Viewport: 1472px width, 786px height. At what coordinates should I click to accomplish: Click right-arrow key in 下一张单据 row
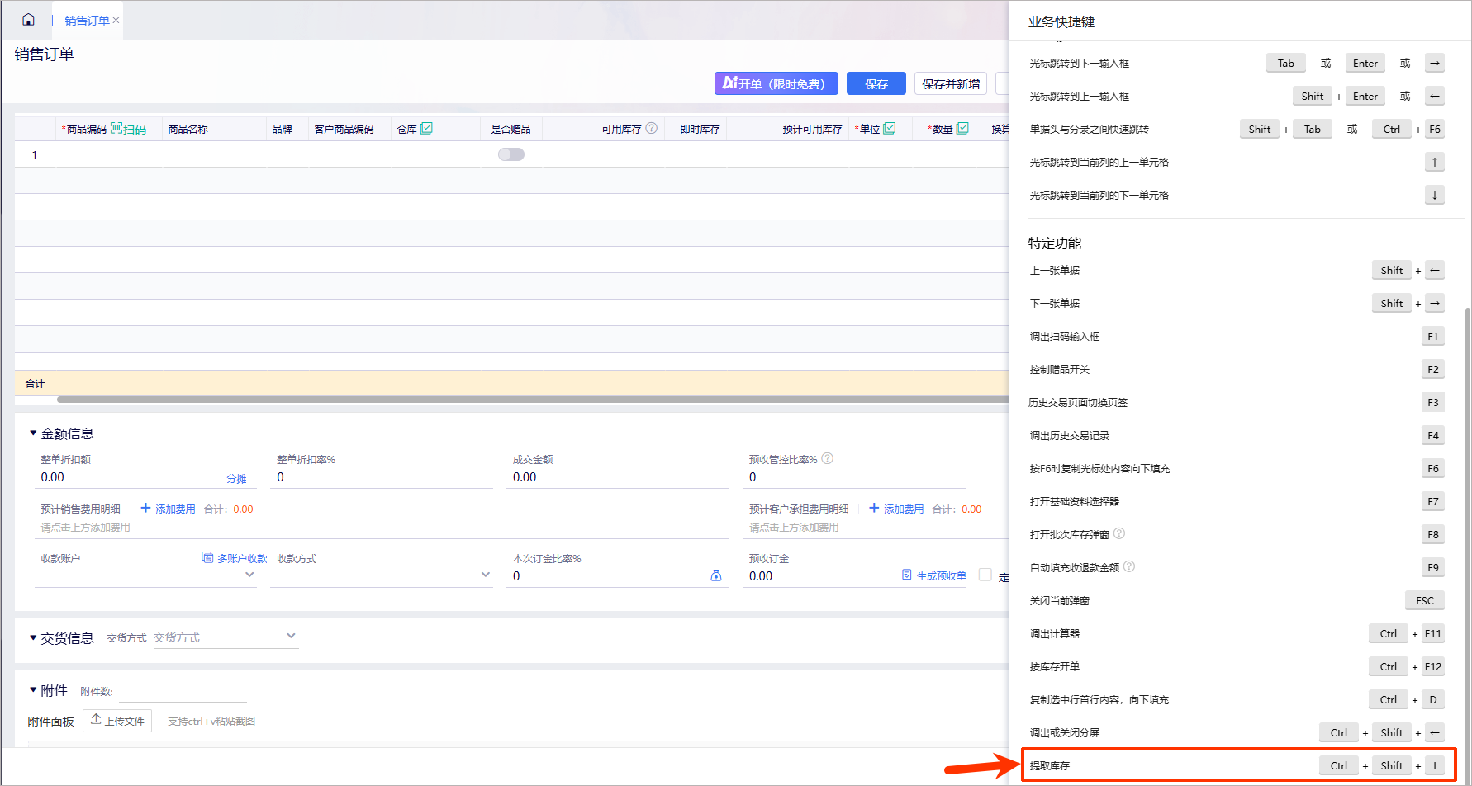tap(1435, 303)
